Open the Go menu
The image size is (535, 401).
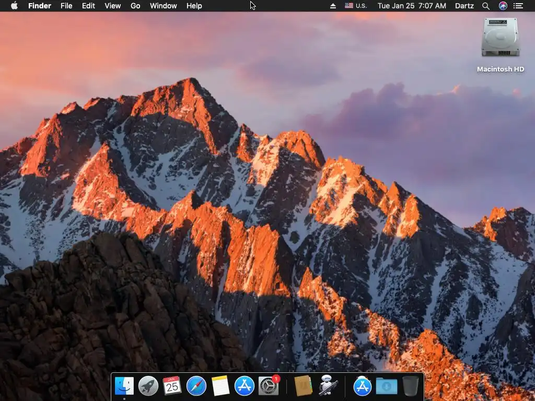(135, 6)
